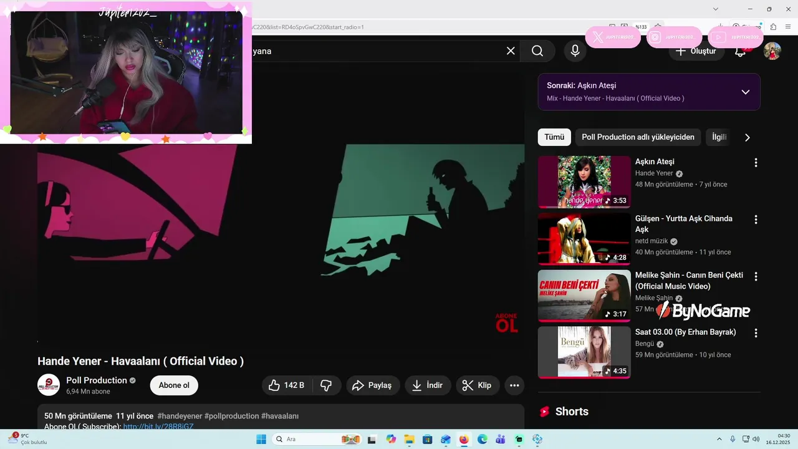This screenshot has height=449, width=798.
Task: Open YouTube notifications bell
Action: point(741,52)
